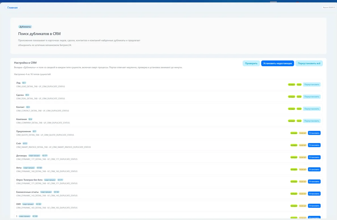Reinstall the Сделка entity setup
This screenshot has height=220, width=337.
click(x=312, y=97)
